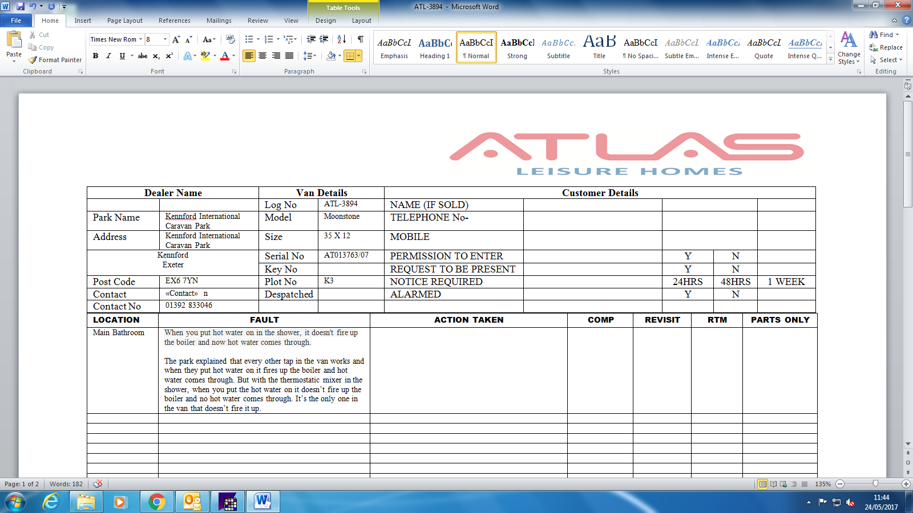
Task: Click the Change Styles button
Action: click(x=849, y=48)
